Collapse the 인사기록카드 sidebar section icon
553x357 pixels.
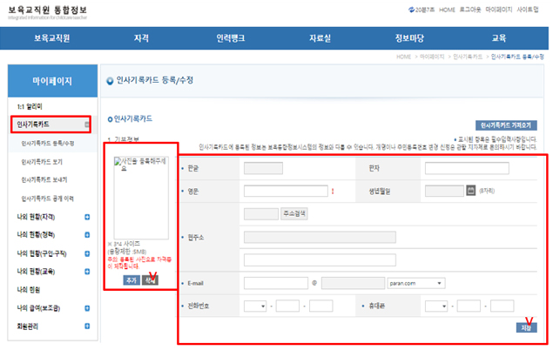click(87, 125)
